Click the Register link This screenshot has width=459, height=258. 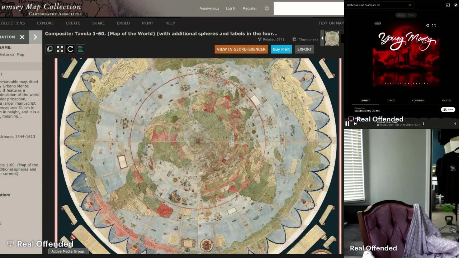[x=250, y=8]
